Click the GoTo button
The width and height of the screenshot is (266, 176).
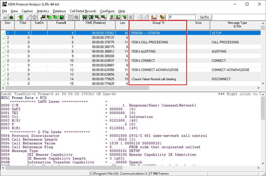point(204,17)
